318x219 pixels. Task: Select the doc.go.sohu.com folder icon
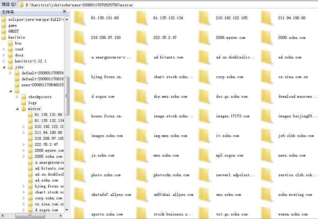tap(204, 97)
